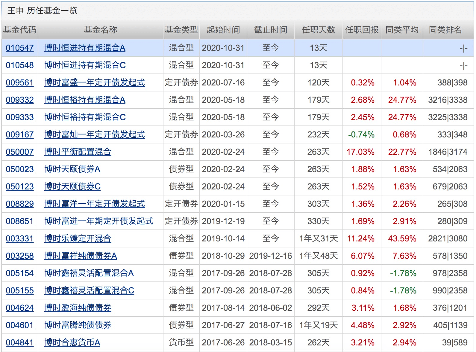Viewport: 476px width, 352px height.
Task: Open fund 博时恒裕持有期混合A
Action: 85,100
